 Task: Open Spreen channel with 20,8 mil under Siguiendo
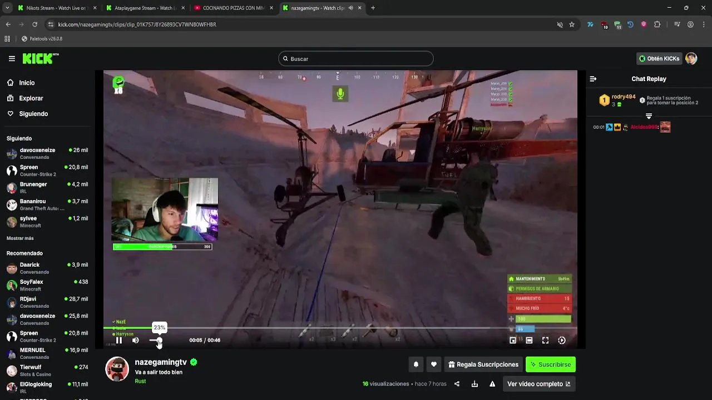coord(47,171)
